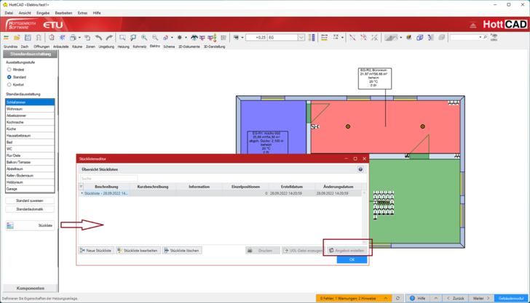
Task: Click the undo arrow icon
Action: tap(98, 37)
